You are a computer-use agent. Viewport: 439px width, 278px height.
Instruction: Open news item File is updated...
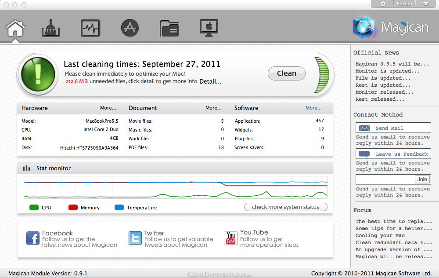click(x=383, y=78)
